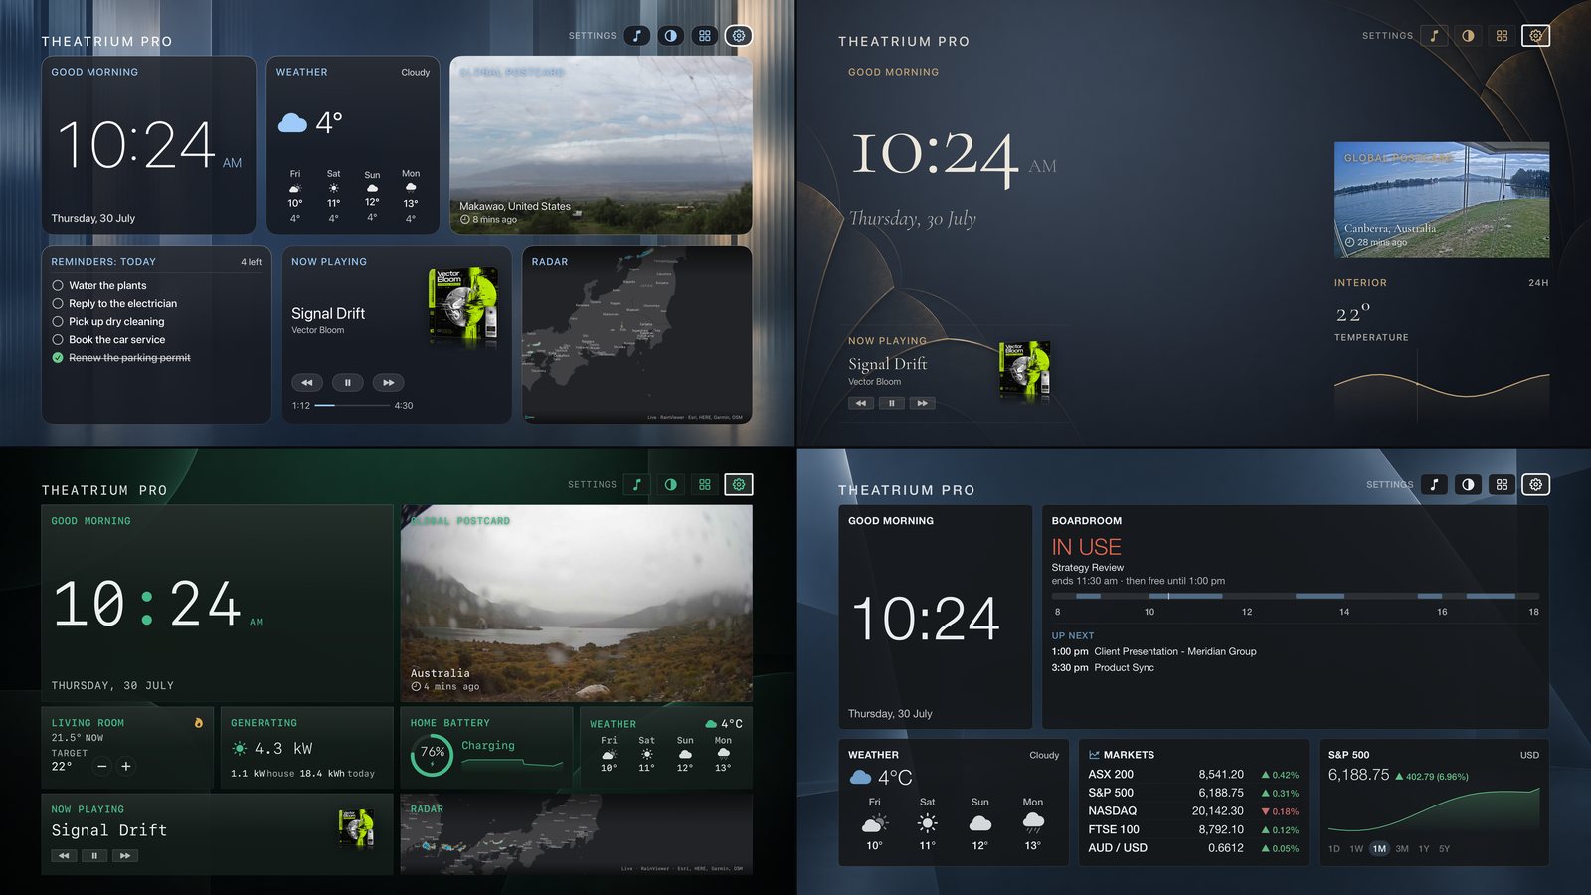The image size is (1591, 895).
Task: Check off 'Book the car service' reminder
Action: tap(58, 340)
